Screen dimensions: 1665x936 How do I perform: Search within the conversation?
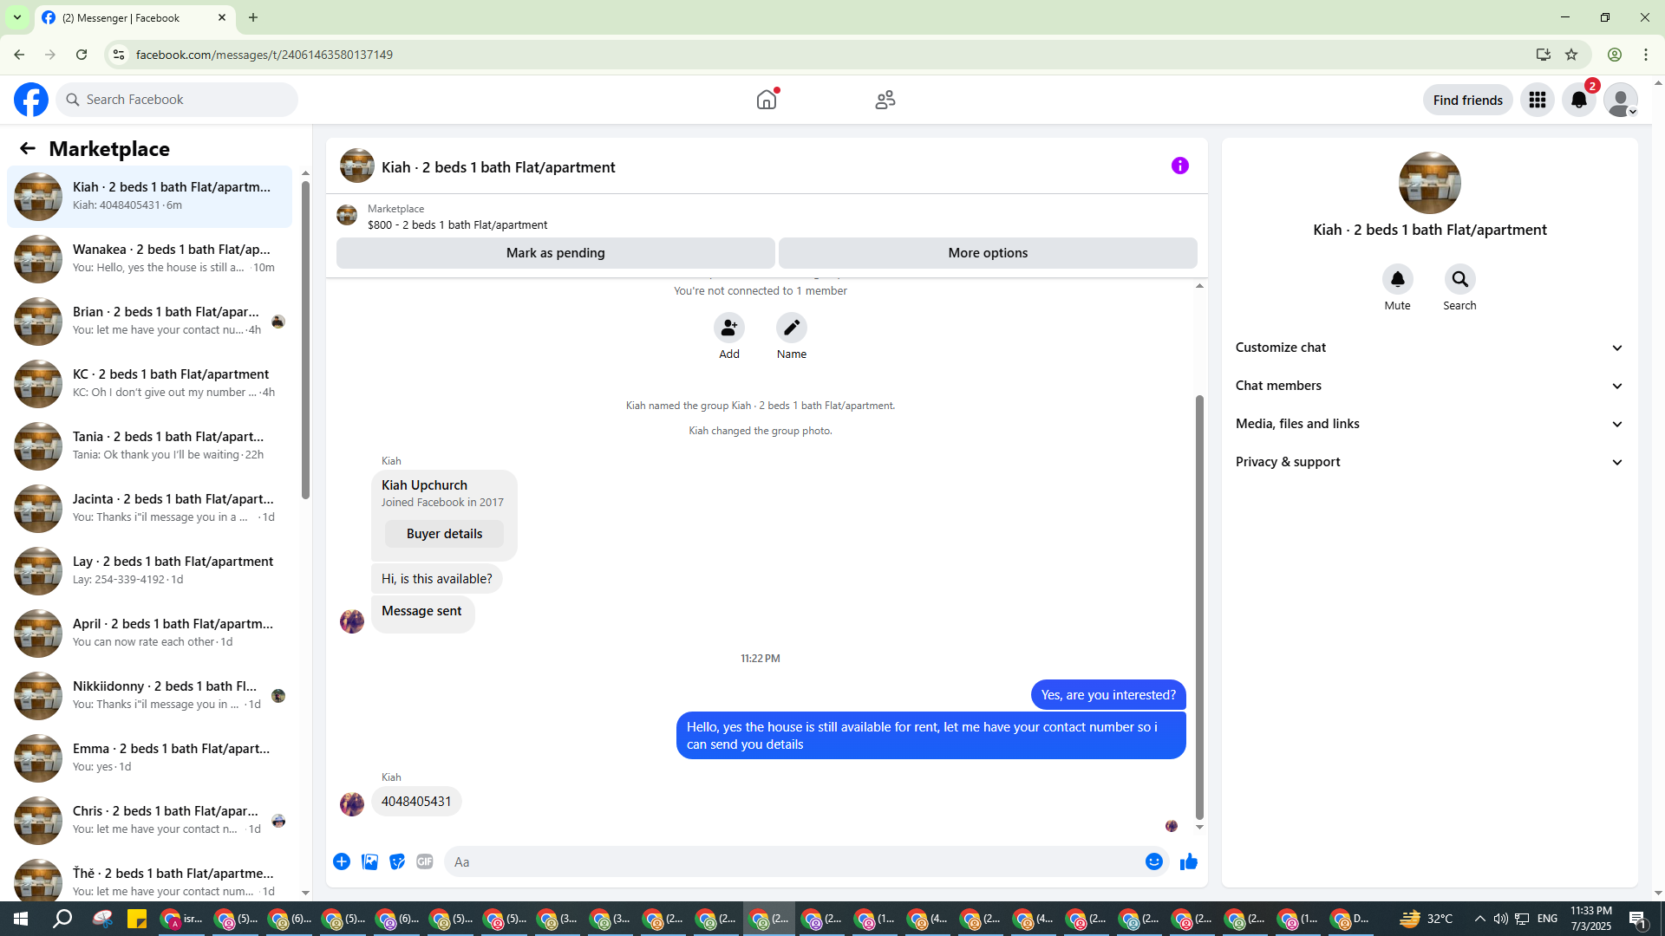[1459, 280]
